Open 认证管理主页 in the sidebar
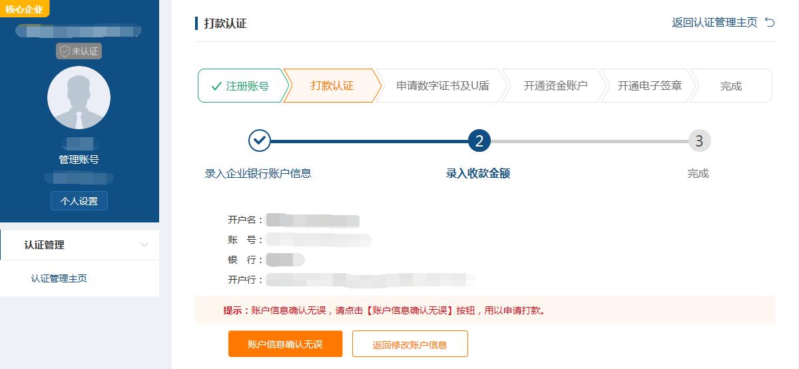Viewport: 799px width, 369px height. pos(59,278)
